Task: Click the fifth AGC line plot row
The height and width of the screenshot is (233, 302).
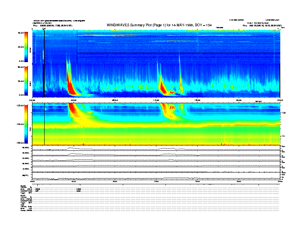Action: pos(156,169)
